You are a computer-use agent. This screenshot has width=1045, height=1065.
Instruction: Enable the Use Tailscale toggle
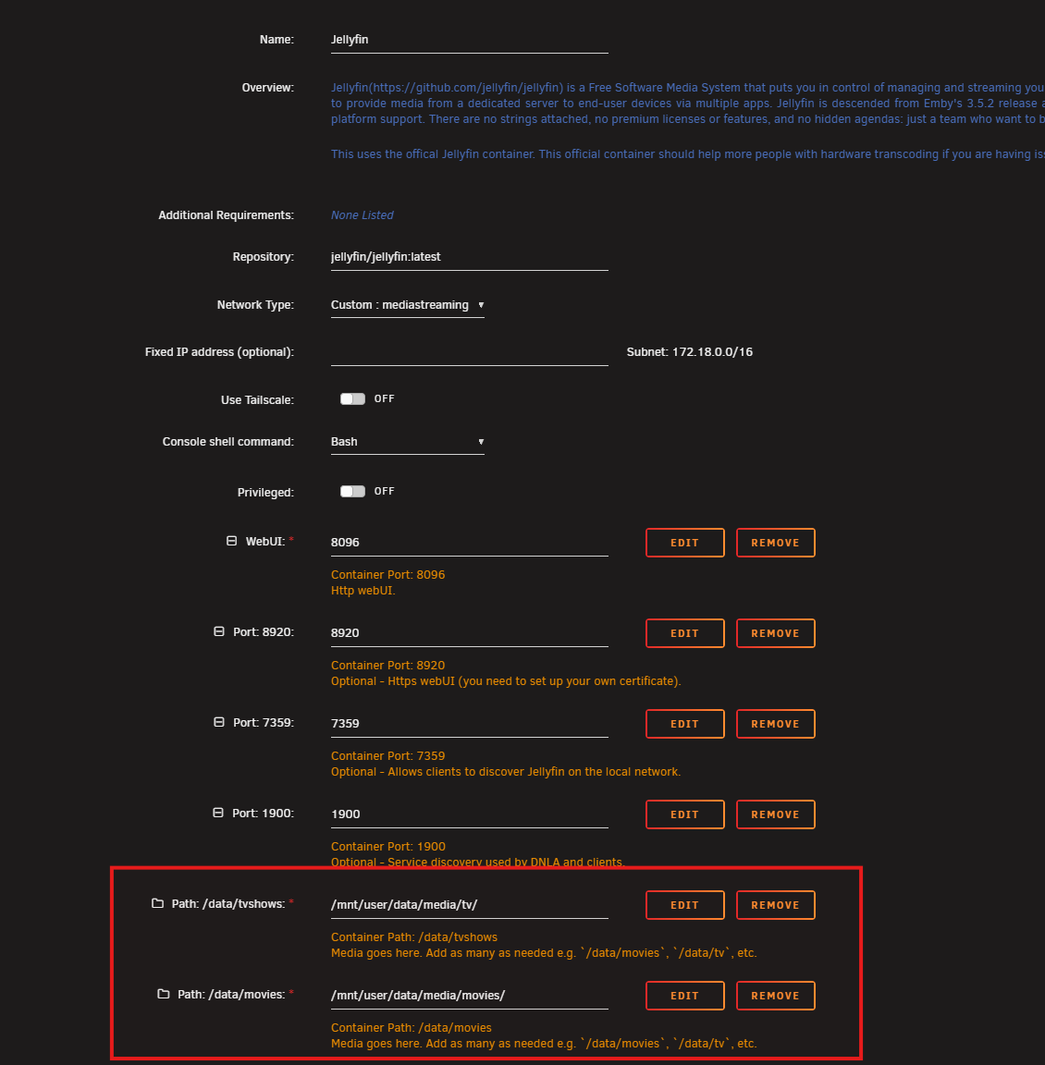tap(352, 398)
